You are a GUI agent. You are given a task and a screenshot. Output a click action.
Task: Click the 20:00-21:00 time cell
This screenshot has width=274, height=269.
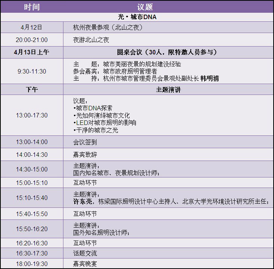pyautogui.click(x=32, y=40)
